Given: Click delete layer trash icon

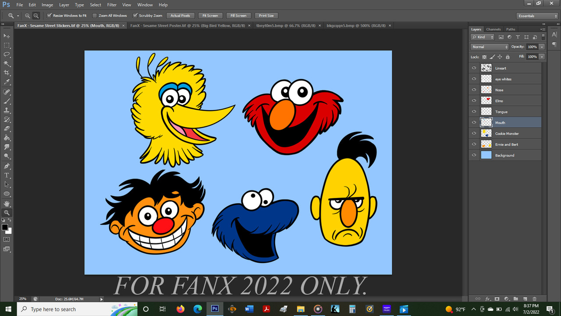Looking at the screenshot, I should tap(534, 299).
